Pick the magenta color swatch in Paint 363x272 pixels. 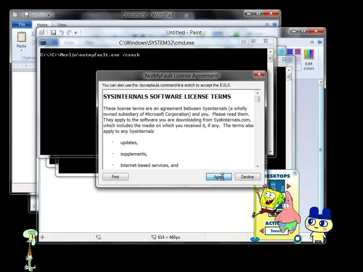[x=298, y=52]
